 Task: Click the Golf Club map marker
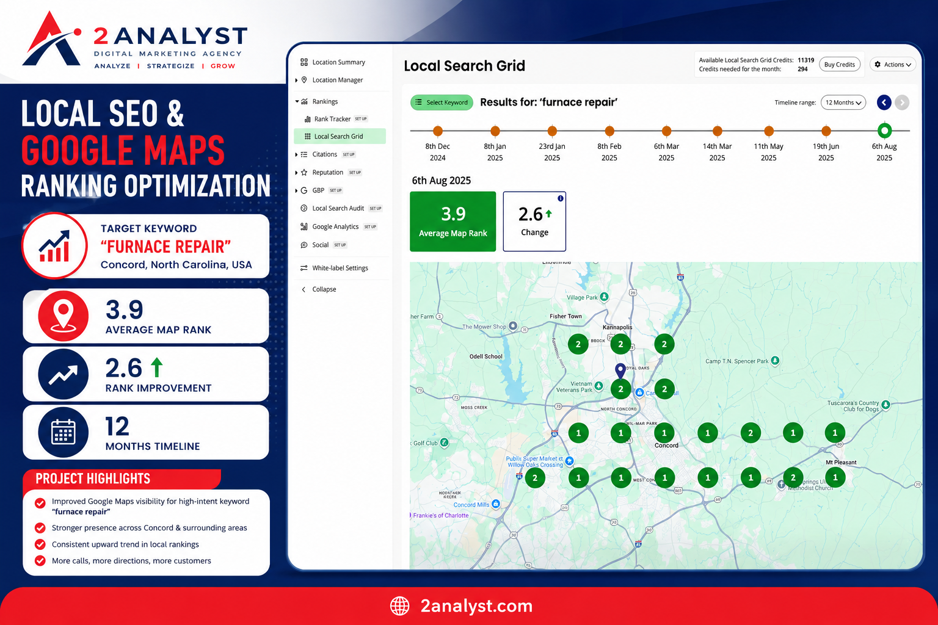click(444, 443)
